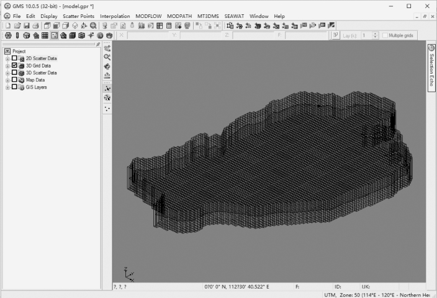Image resolution: width=437 pixels, height=298 pixels.
Task: Click the Print icon in the toolbar
Action: (x=35, y=25)
